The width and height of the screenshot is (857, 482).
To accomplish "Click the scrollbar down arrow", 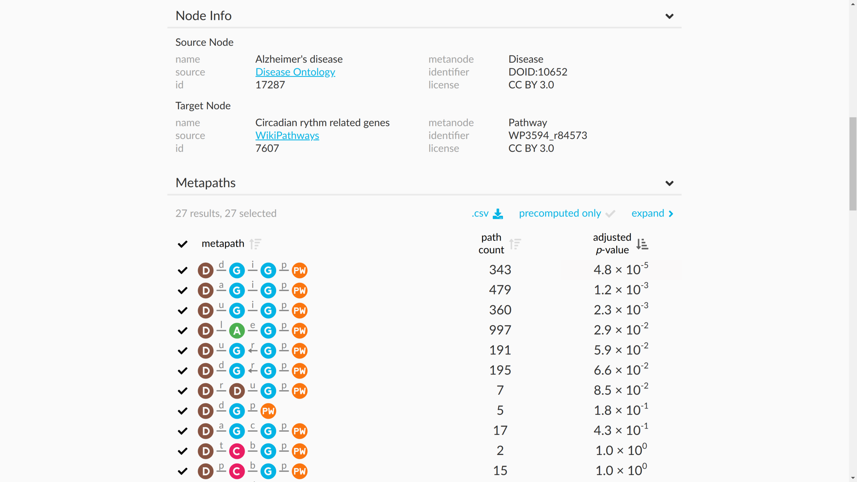I will [853, 478].
